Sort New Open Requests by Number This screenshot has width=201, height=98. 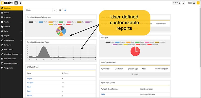(105, 69)
